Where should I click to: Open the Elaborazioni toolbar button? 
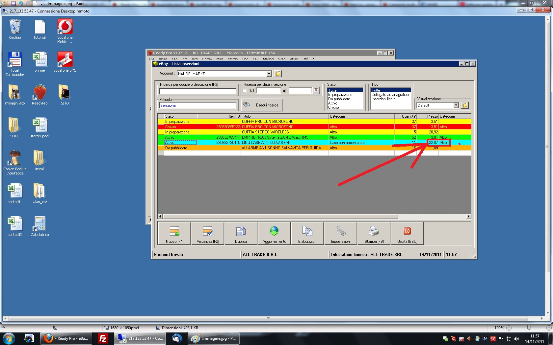tap(307, 234)
